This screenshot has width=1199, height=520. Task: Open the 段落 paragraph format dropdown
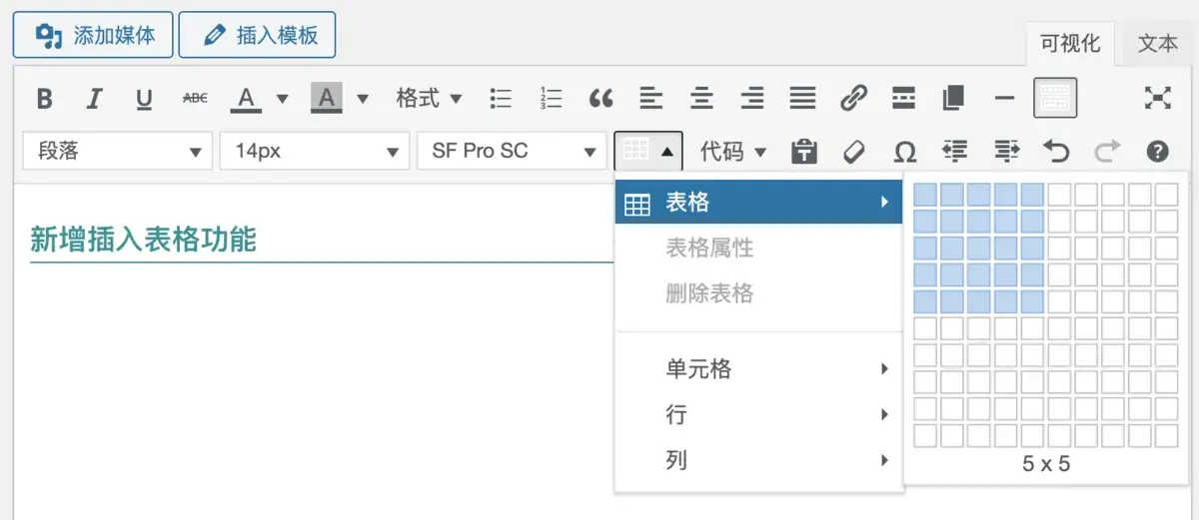coord(117,152)
